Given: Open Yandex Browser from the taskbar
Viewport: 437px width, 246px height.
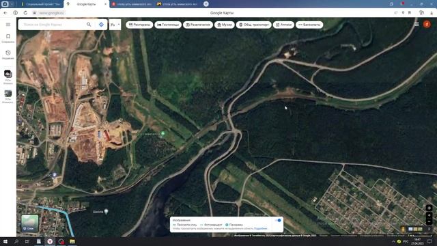Looking at the screenshot, I should point(50,241).
